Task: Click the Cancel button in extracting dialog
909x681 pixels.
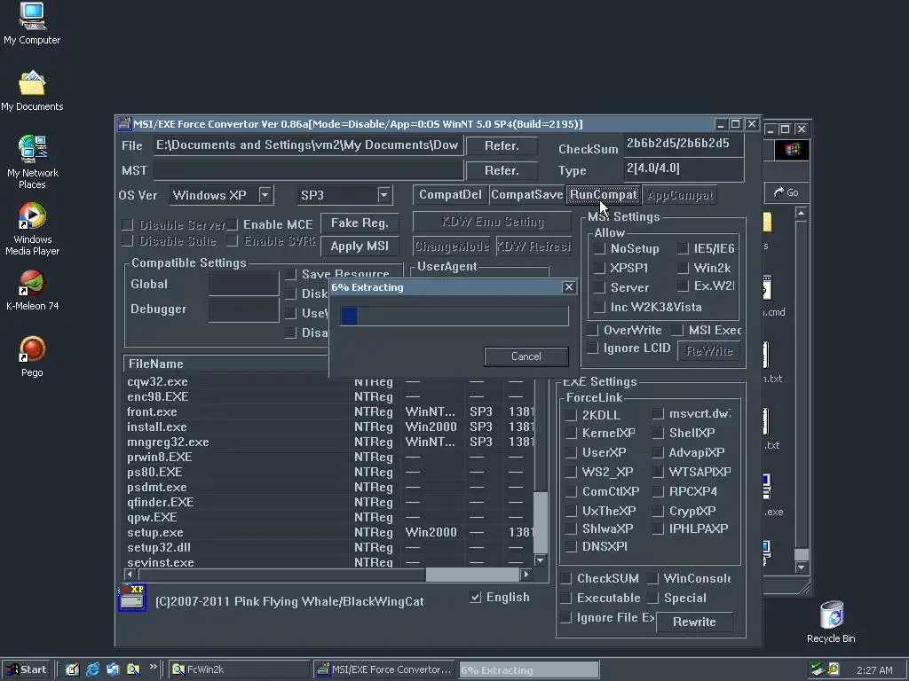Action: [526, 356]
